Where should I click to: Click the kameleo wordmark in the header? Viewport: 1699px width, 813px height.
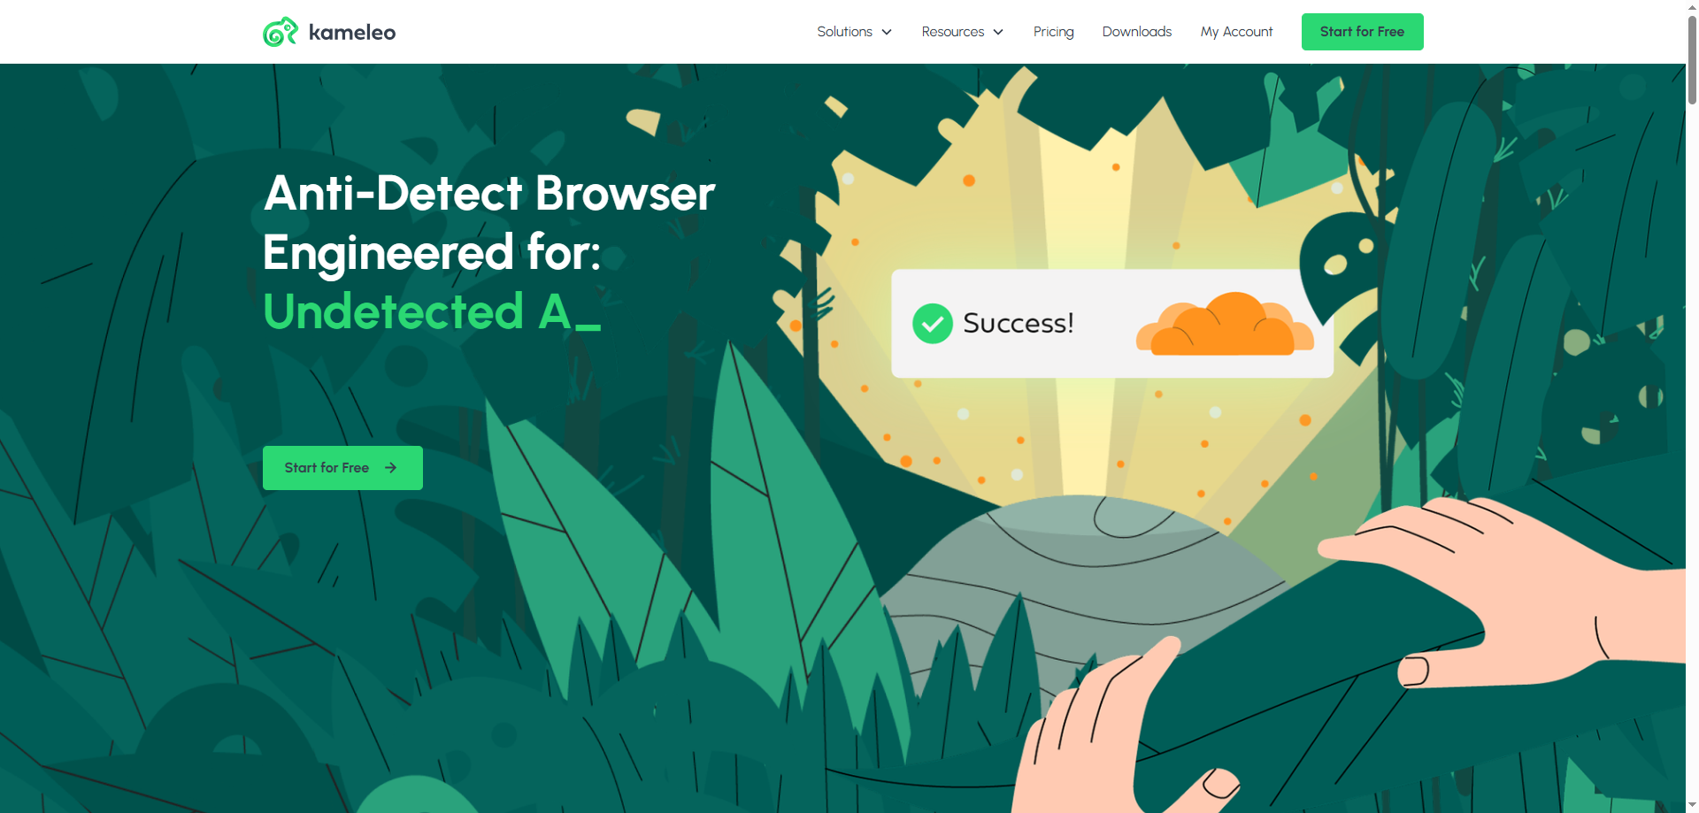pos(352,33)
